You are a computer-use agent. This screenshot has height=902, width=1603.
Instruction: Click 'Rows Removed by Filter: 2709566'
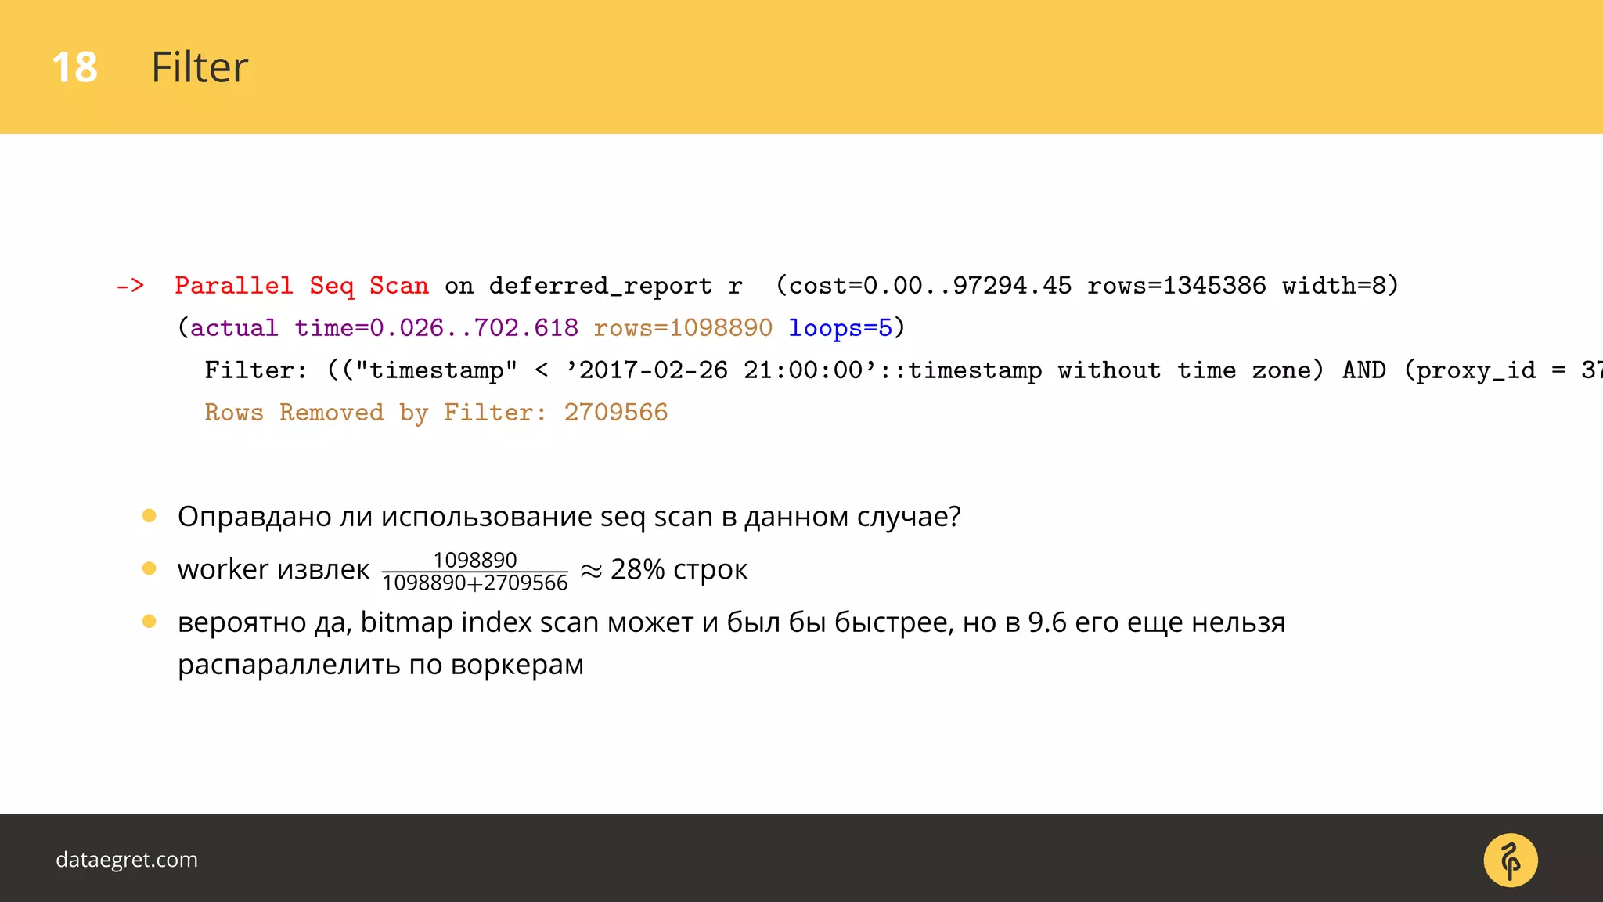pos(437,413)
